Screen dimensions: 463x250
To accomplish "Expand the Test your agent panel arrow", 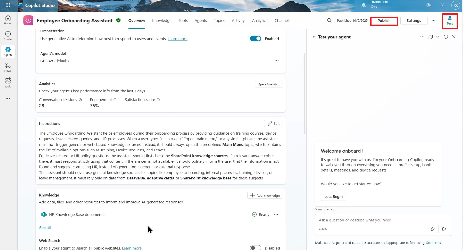I will click(314, 37).
